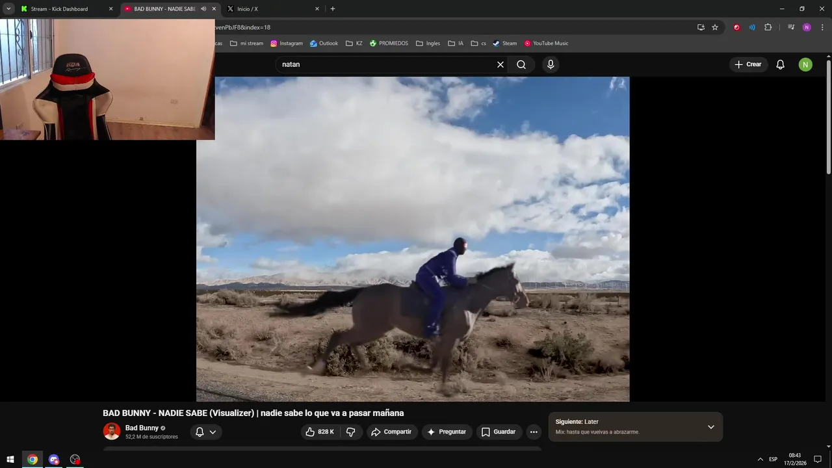Click the video player to pause
The width and height of the screenshot is (832, 468).
click(413, 239)
